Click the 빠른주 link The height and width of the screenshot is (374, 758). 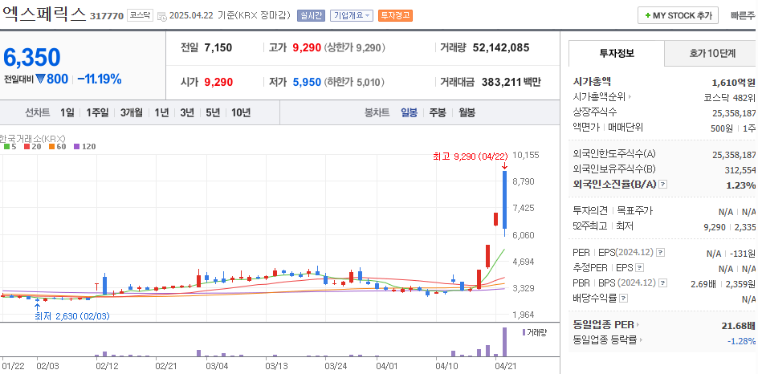tap(744, 15)
